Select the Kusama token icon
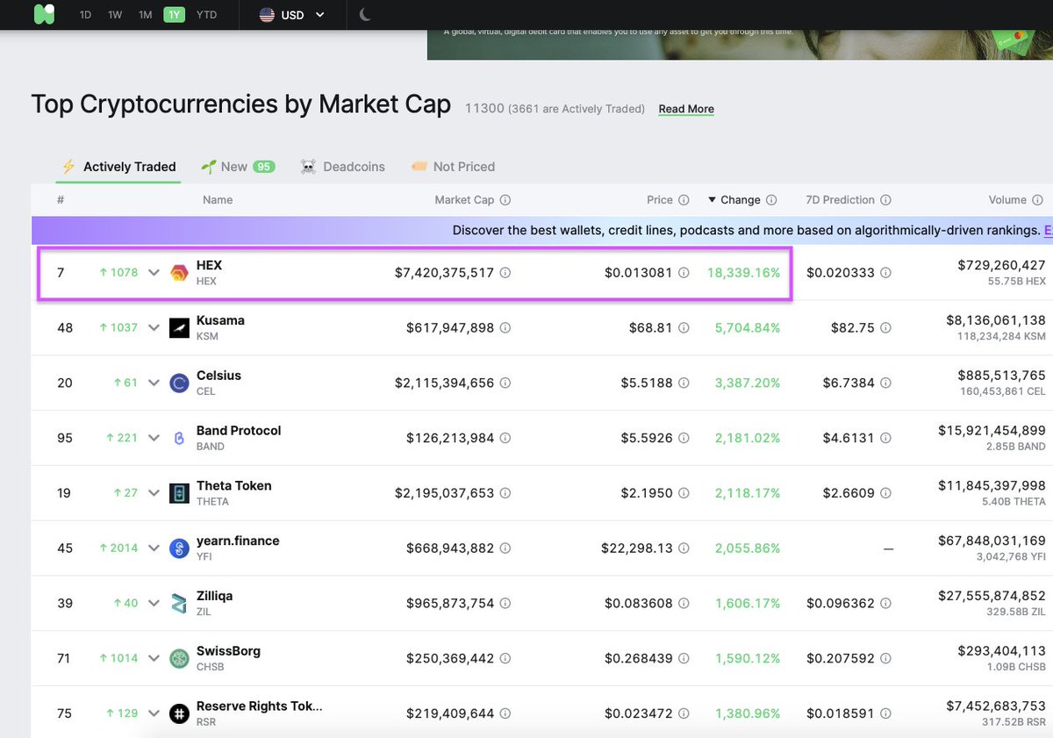This screenshot has width=1053, height=738. [x=180, y=327]
